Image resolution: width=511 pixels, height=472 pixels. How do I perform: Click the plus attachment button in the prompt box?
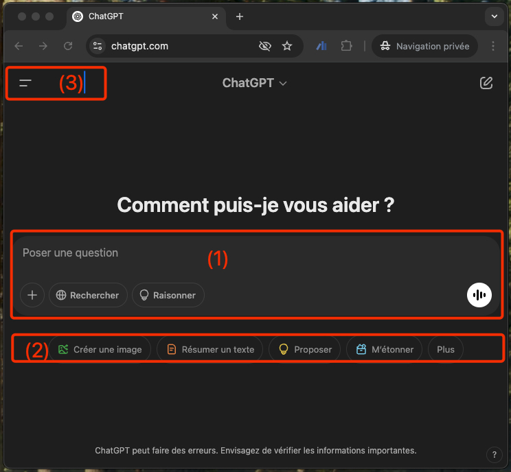coord(32,295)
